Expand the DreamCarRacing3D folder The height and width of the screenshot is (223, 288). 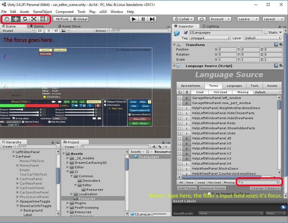[68, 163]
